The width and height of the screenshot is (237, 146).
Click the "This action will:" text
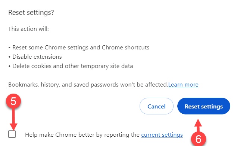pyautogui.click(x=28, y=29)
